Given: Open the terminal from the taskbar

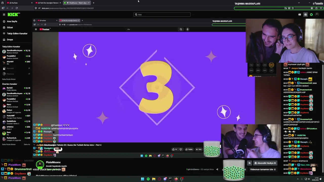Looking at the screenshot, I should coord(170,179).
